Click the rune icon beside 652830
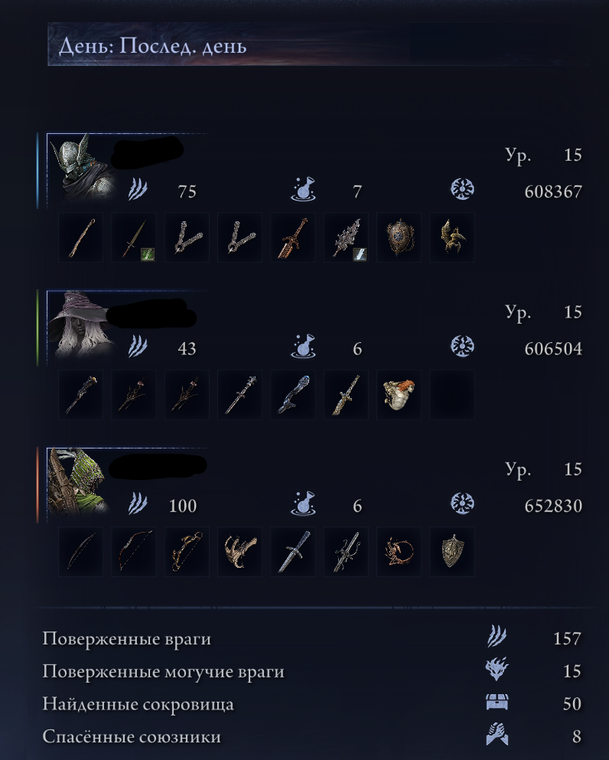The width and height of the screenshot is (609, 760). coord(462,503)
